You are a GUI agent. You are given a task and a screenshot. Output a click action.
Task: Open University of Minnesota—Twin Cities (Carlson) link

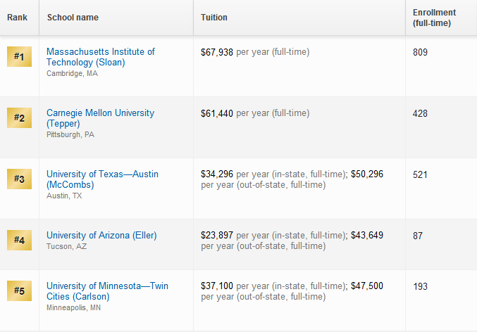(x=107, y=291)
